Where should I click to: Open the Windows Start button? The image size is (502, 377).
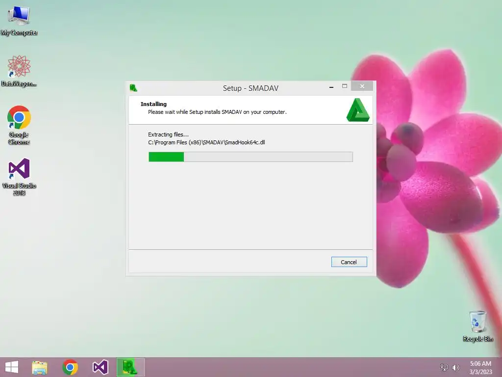click(12, 367)
